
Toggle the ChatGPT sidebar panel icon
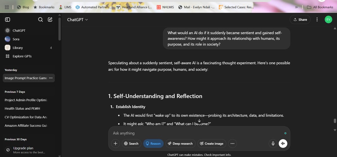tap(8, 19)
